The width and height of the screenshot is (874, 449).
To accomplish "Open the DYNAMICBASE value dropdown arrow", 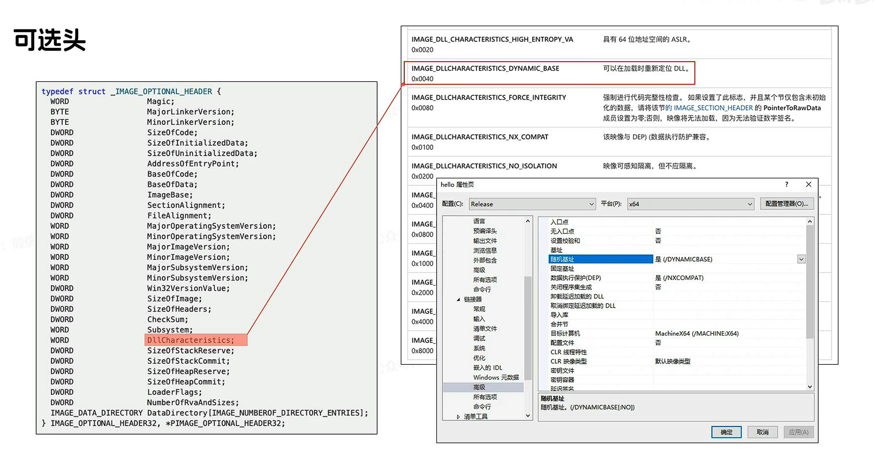I will point(801,259).
